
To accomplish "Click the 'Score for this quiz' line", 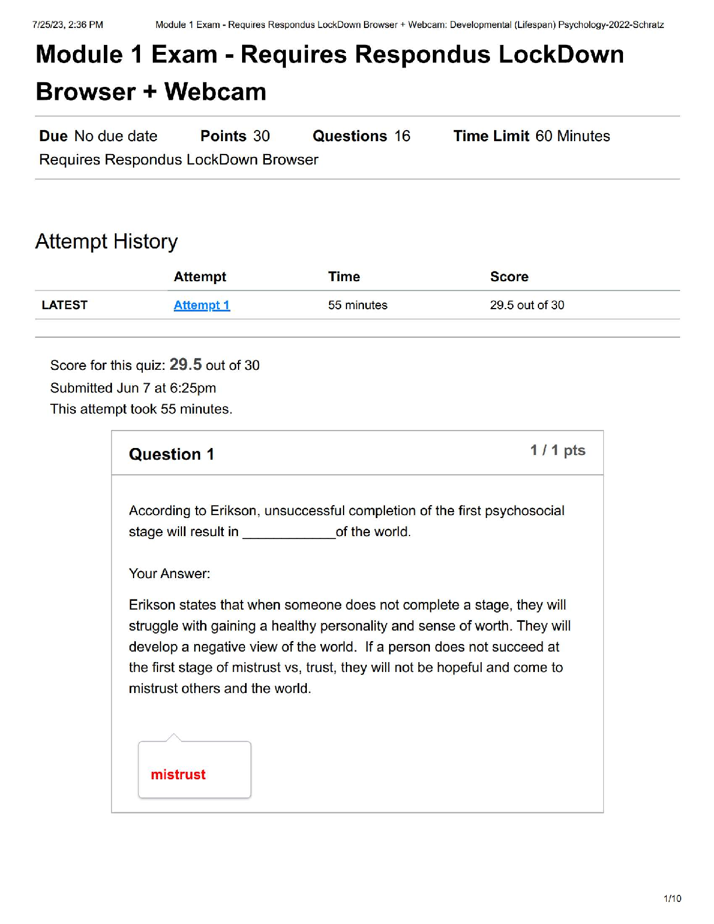I will tap(155, 365).
